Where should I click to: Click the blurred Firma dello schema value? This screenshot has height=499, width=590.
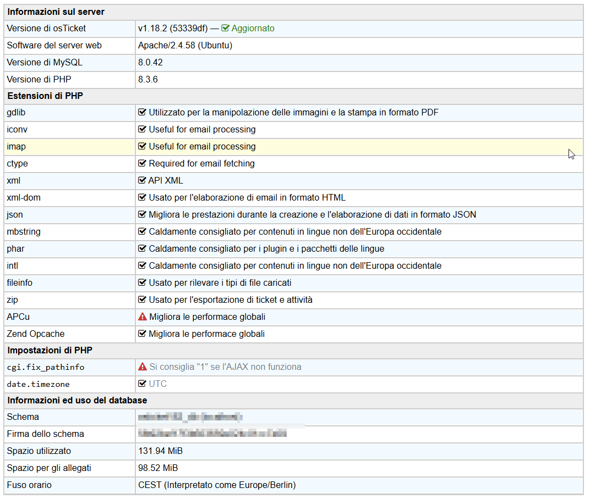[x=212, y=434]
